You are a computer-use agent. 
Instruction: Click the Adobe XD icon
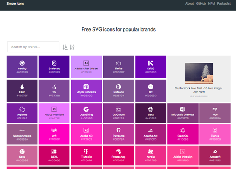[x=86, y=130]
